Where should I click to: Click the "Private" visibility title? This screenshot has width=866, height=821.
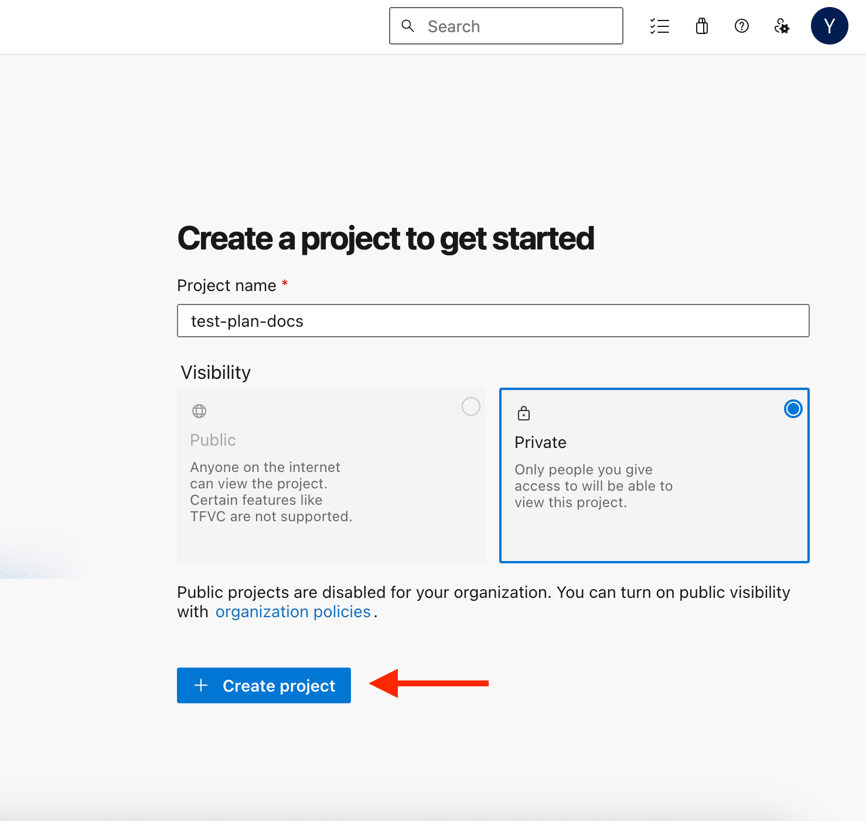tap(540, 443)
